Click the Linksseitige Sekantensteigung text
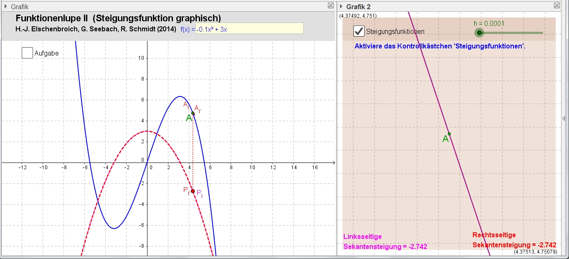 [x=385, y=241]
